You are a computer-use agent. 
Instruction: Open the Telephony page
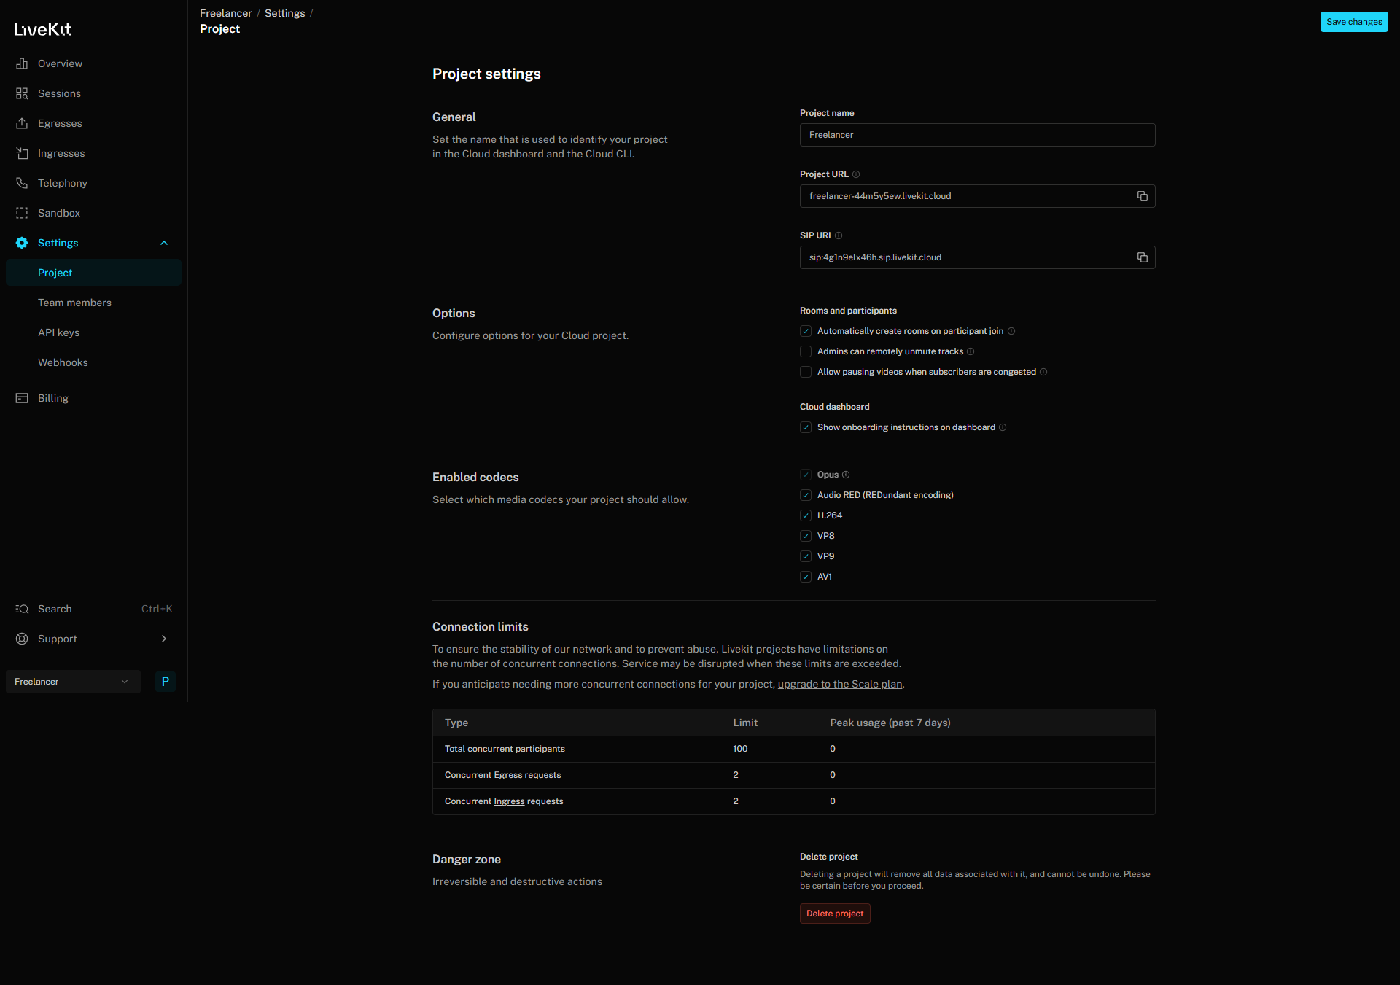coord(93,183)
